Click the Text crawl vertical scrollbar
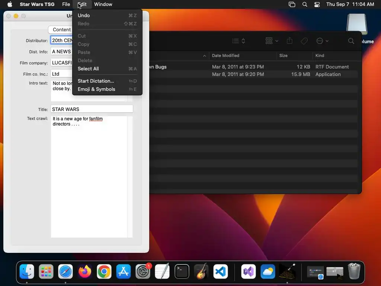Screen dimensions: 381x286 point(130,177)
